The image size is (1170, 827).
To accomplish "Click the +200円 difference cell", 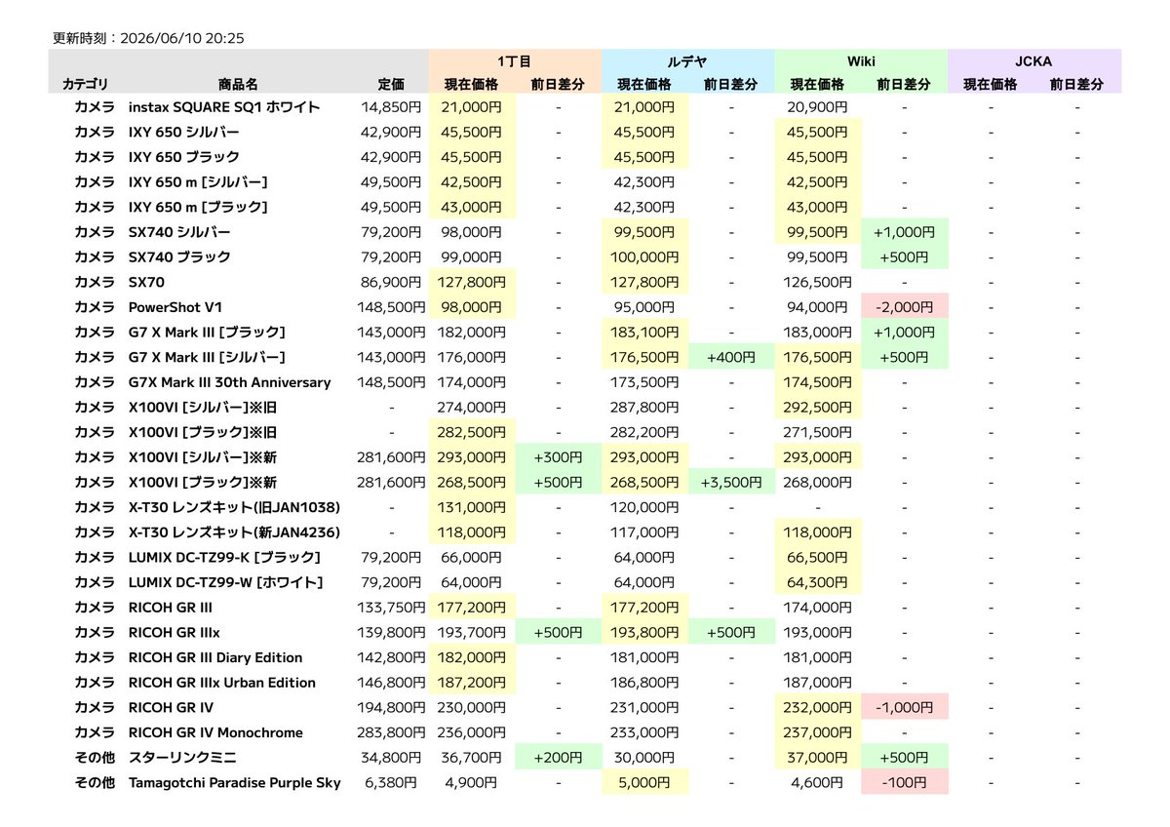I will pos(559,757).
